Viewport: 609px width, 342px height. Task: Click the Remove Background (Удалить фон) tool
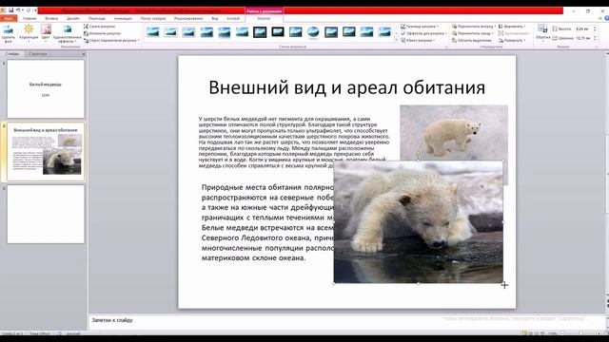click(x=9, y=34)
